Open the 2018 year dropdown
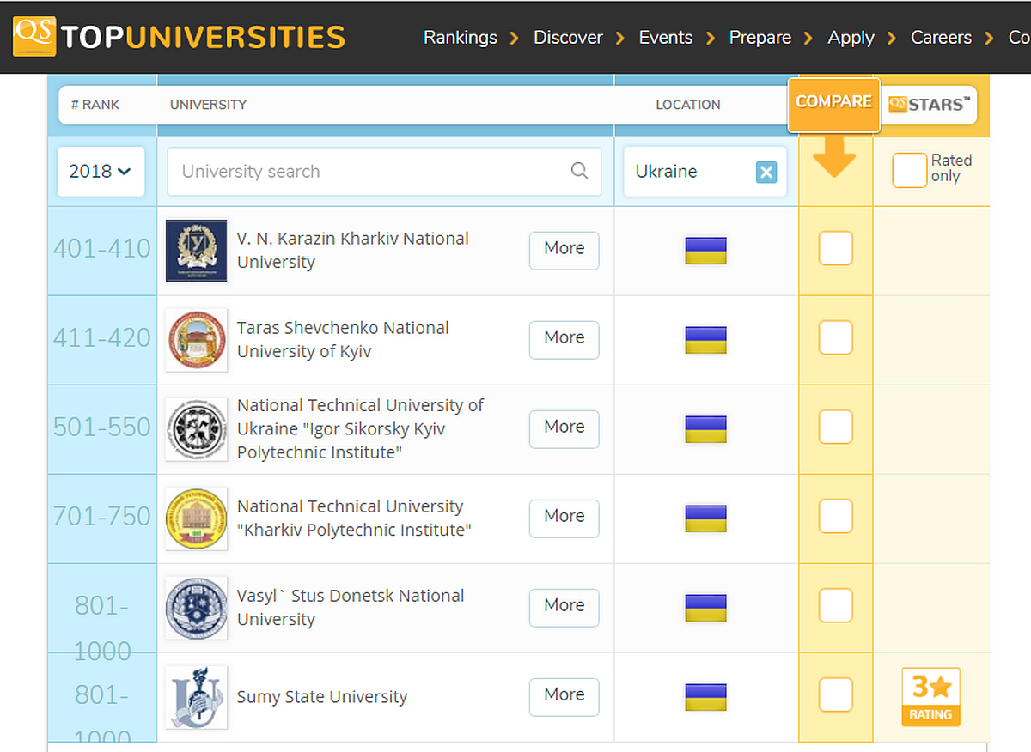 pyautogui.click(x=101, y=171)
